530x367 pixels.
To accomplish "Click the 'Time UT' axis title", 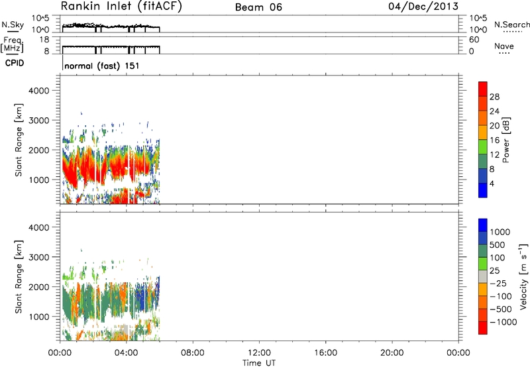I will point(259,363).
